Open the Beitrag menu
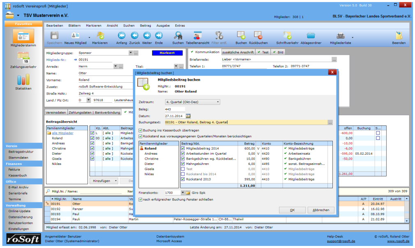This screenshot has height=248, width=415. click(145, 25)
